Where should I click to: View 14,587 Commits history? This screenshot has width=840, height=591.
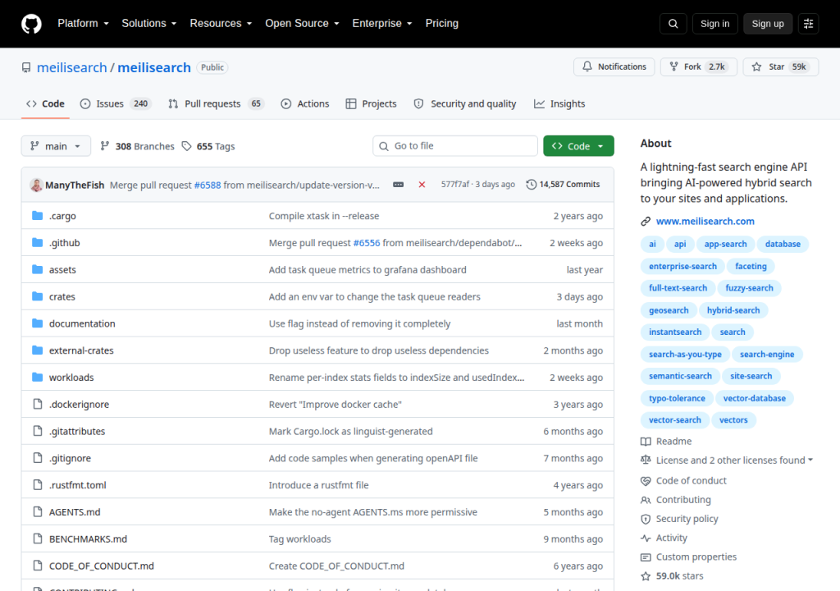pos(563,185)
